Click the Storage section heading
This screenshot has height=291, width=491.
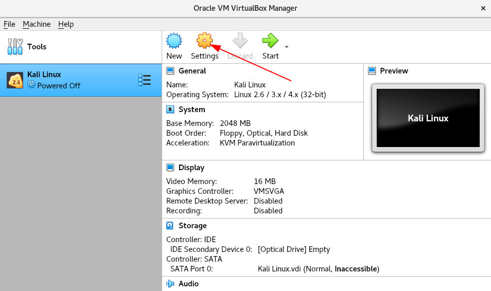(x=192, y=226)
